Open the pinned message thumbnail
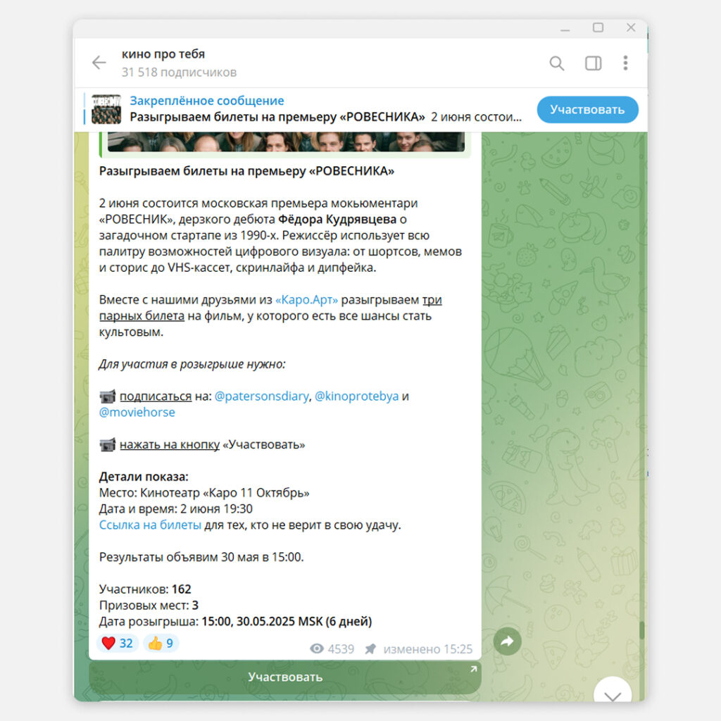Image resolution: width=721 pixels, height=721 pixels. click(x=106, y=109)
